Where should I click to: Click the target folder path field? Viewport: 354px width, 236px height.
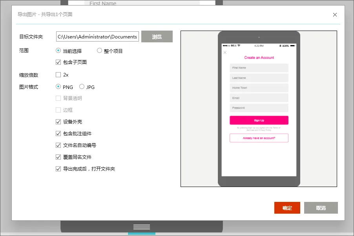[97, 37]
